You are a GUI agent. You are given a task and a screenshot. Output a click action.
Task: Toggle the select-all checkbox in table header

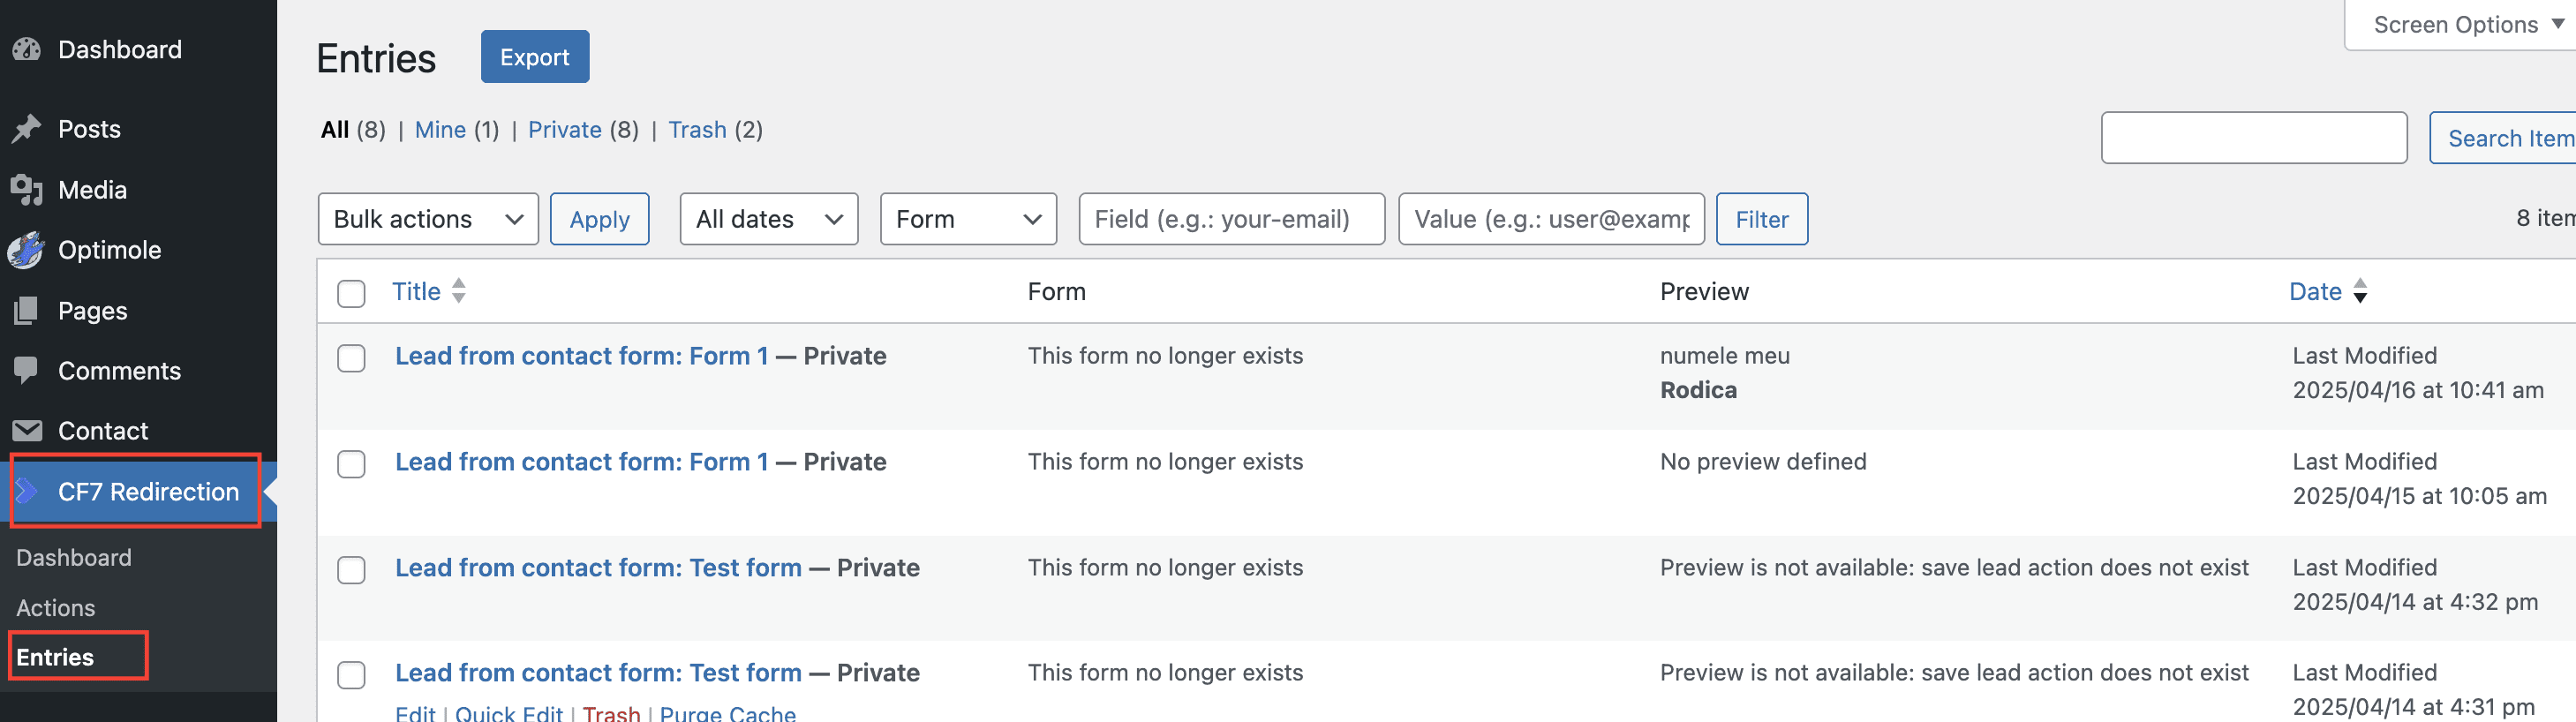pos(351,294)
